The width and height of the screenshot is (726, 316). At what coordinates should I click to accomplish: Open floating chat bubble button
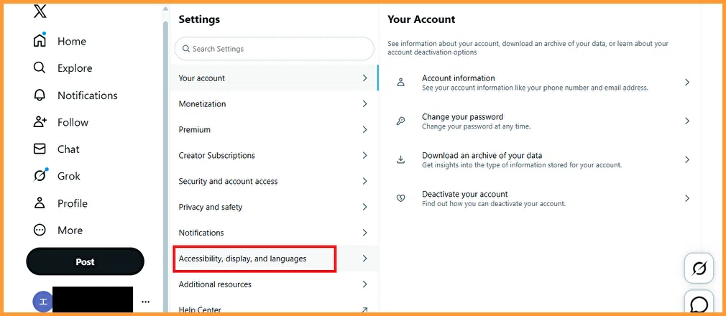[699, 303]
